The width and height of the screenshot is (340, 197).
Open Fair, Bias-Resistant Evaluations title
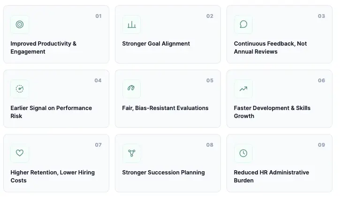click(x=165, y=108)
